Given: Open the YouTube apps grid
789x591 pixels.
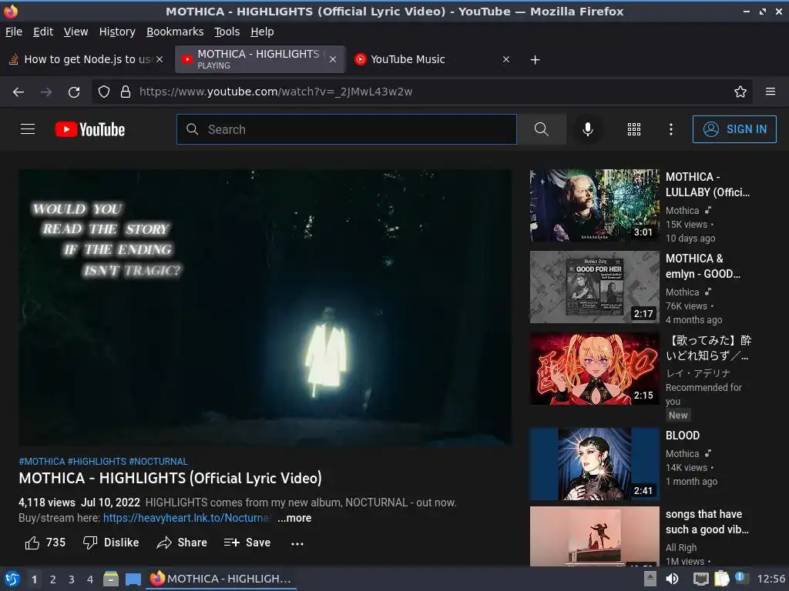Looking at the screenshot, I should pos(634,129).
